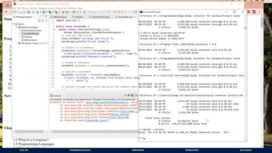272x153 pixels.
Task: Expand the JRE System Library node
Action: pyautogui.click(x=17, y=43)
